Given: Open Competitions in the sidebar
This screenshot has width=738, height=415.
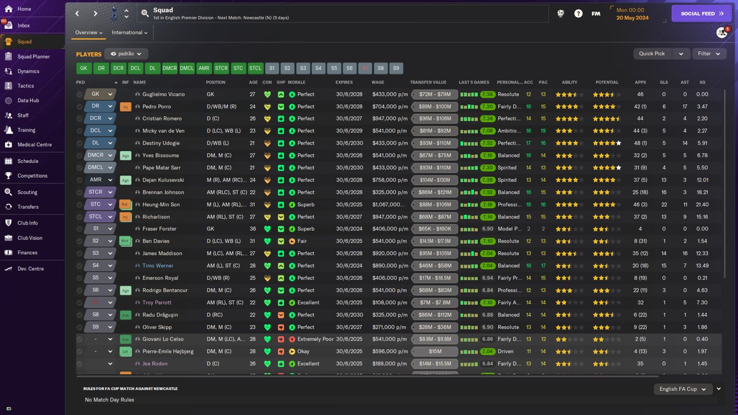Looking at the screenshot, I should point(32,176).
